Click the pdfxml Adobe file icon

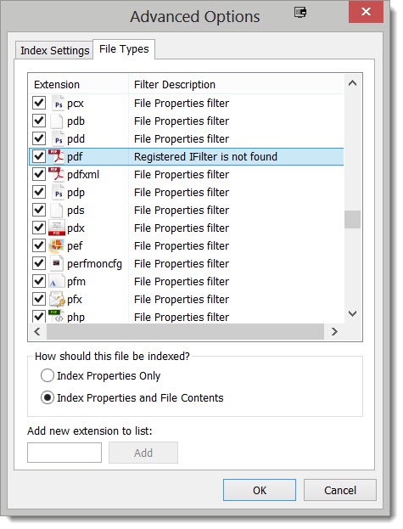pos(56,174)
